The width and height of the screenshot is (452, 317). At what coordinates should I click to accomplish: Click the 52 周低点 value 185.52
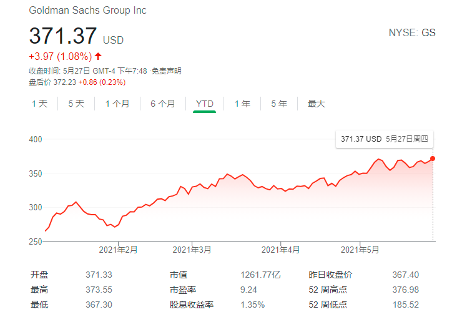click(406, 305)
